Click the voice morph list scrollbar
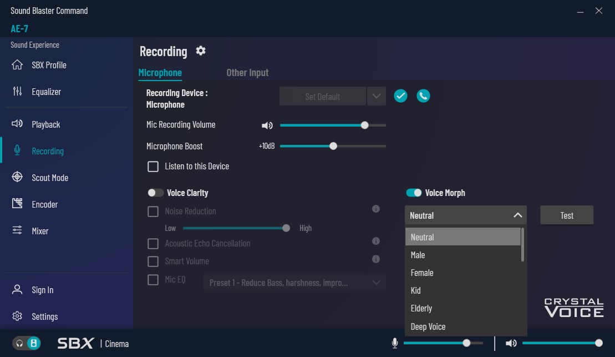 pyautogui.click(x=522, y=244)
